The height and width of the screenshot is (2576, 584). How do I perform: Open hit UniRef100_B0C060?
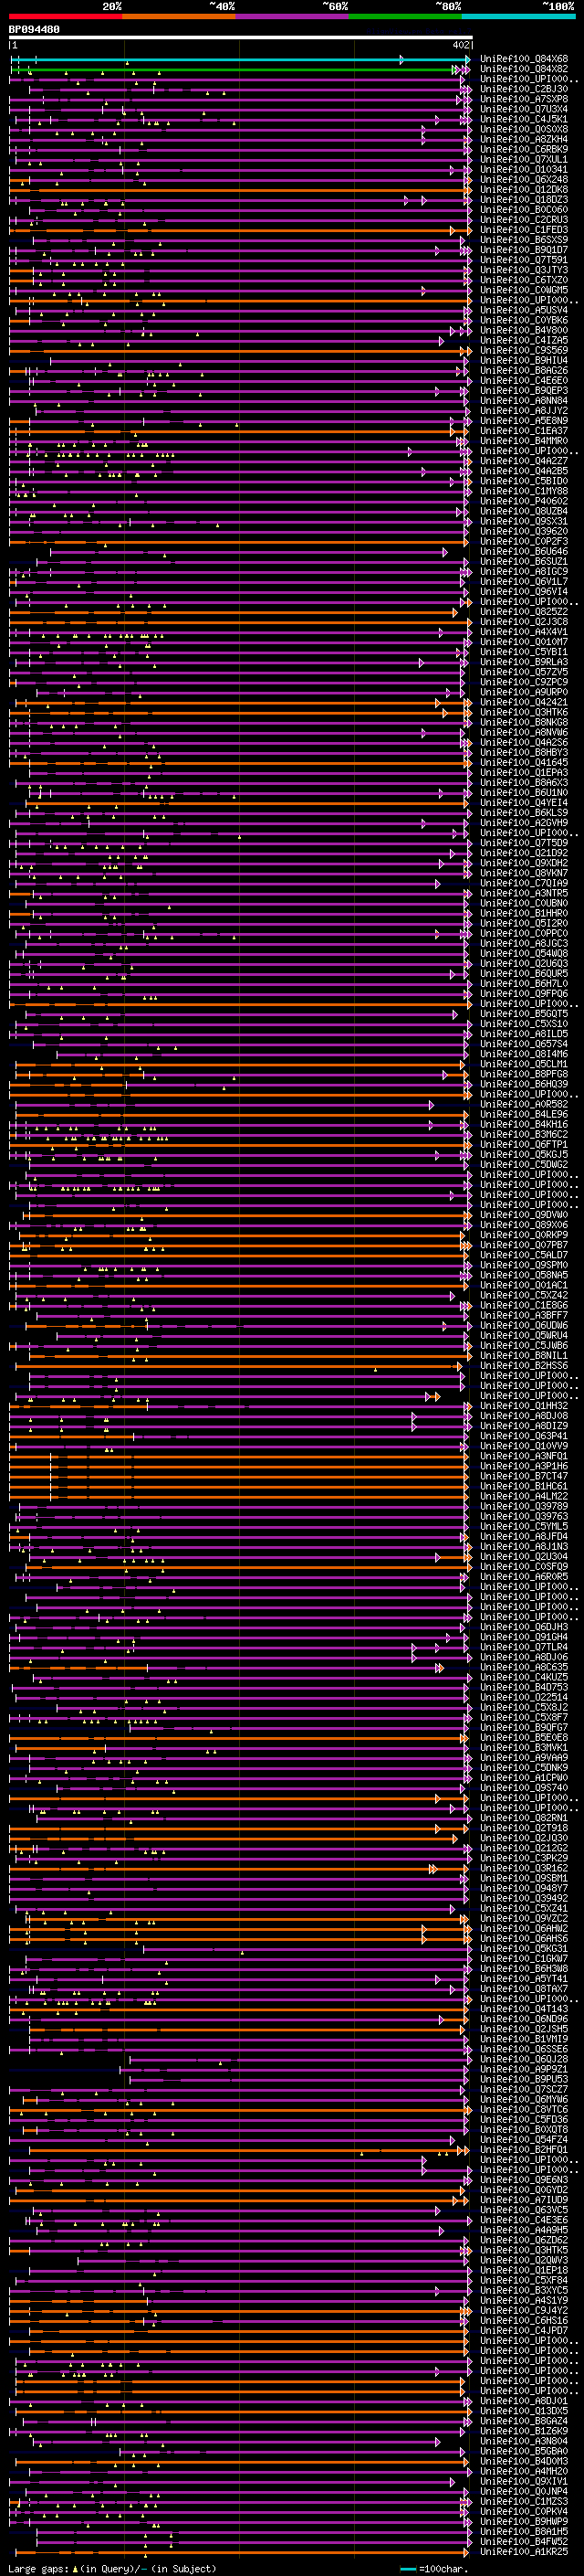coord(524,210)
